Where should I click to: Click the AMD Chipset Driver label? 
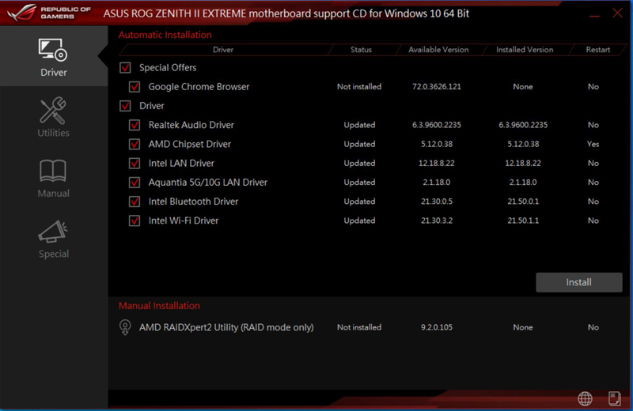(189, 144)
